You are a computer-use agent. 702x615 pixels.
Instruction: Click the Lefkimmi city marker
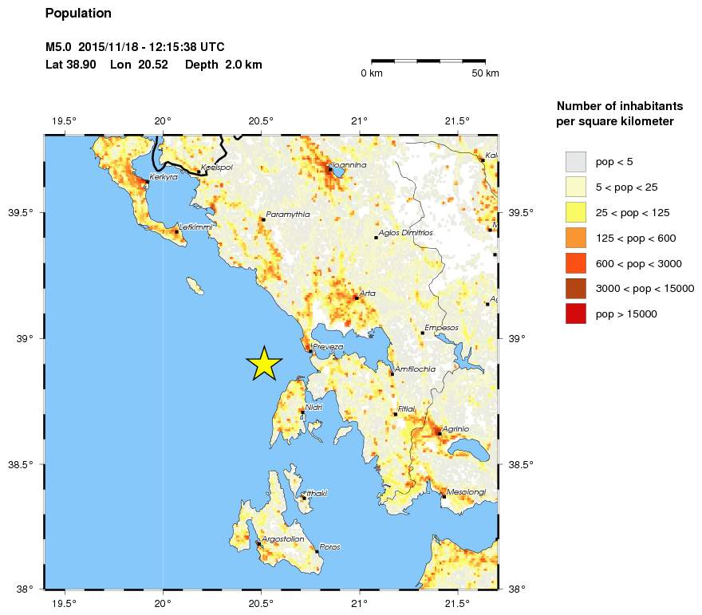pyautogui.click(x=176, y=231)
